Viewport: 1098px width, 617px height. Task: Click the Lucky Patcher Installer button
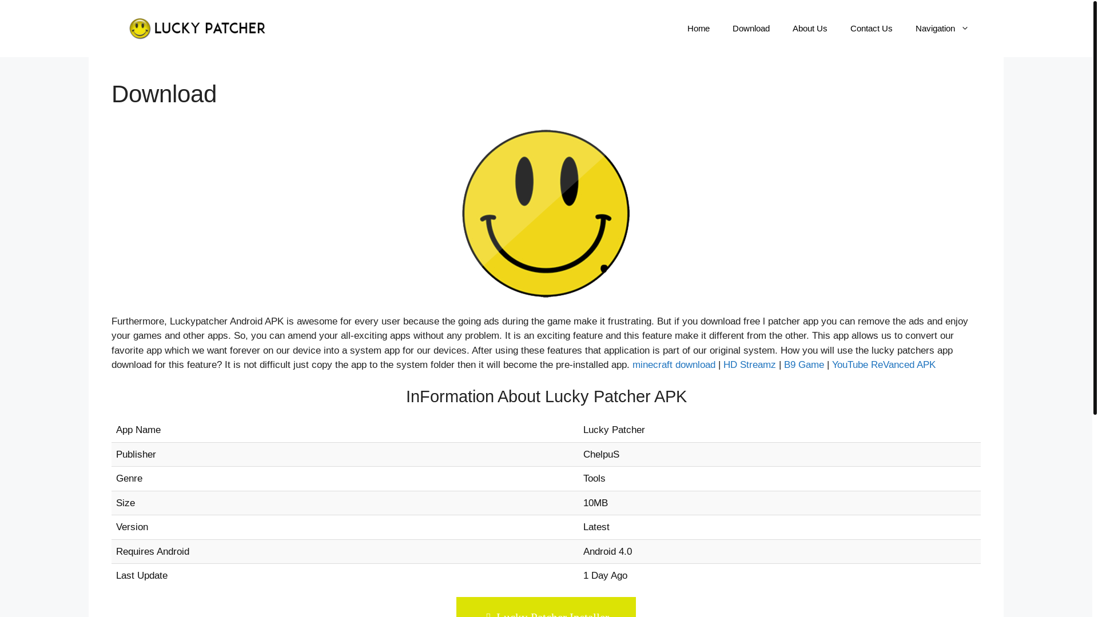pos(546,608)
